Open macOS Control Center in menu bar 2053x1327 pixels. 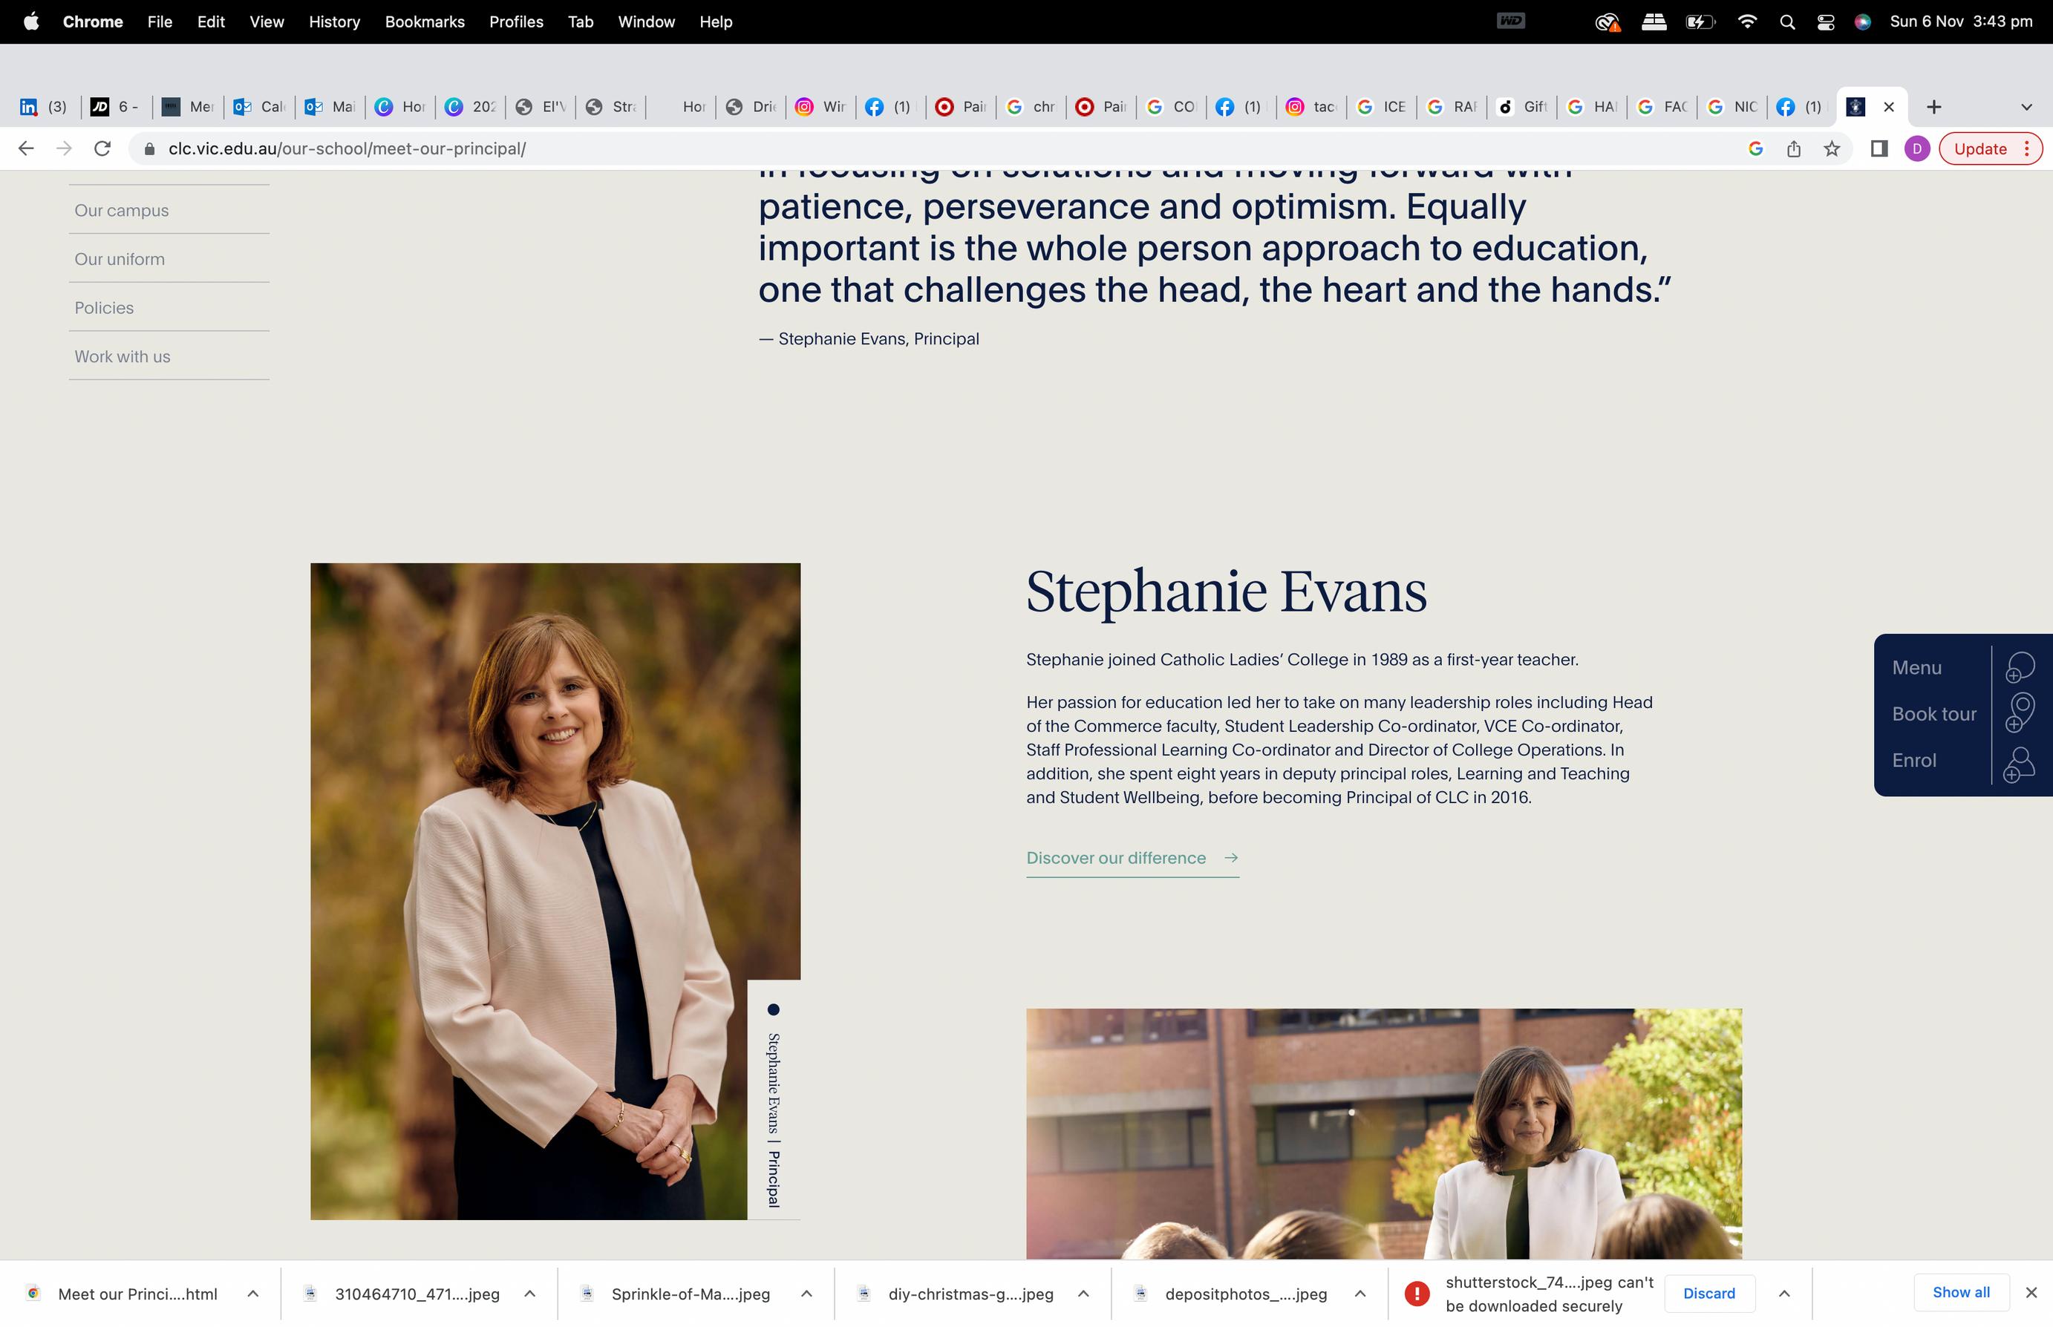pyautogui.click(x=1826, y=22)
